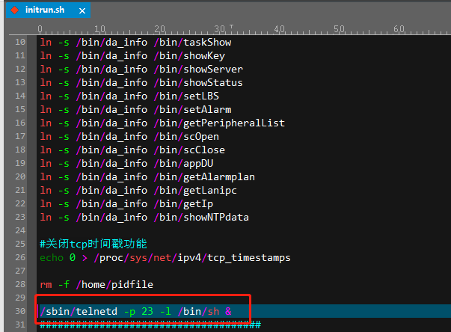This screenshot has height=332, width=451.
Task: Click the showKey text on line 11
Action: click(204, 56)
